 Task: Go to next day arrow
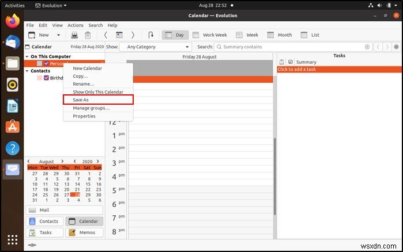[133, 35]
